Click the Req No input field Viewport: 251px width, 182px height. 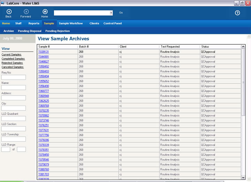pyautogui.click(x=14, y=77)
